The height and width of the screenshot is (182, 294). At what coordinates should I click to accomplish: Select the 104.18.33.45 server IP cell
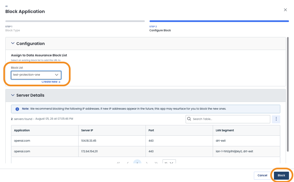coord(112,141)
